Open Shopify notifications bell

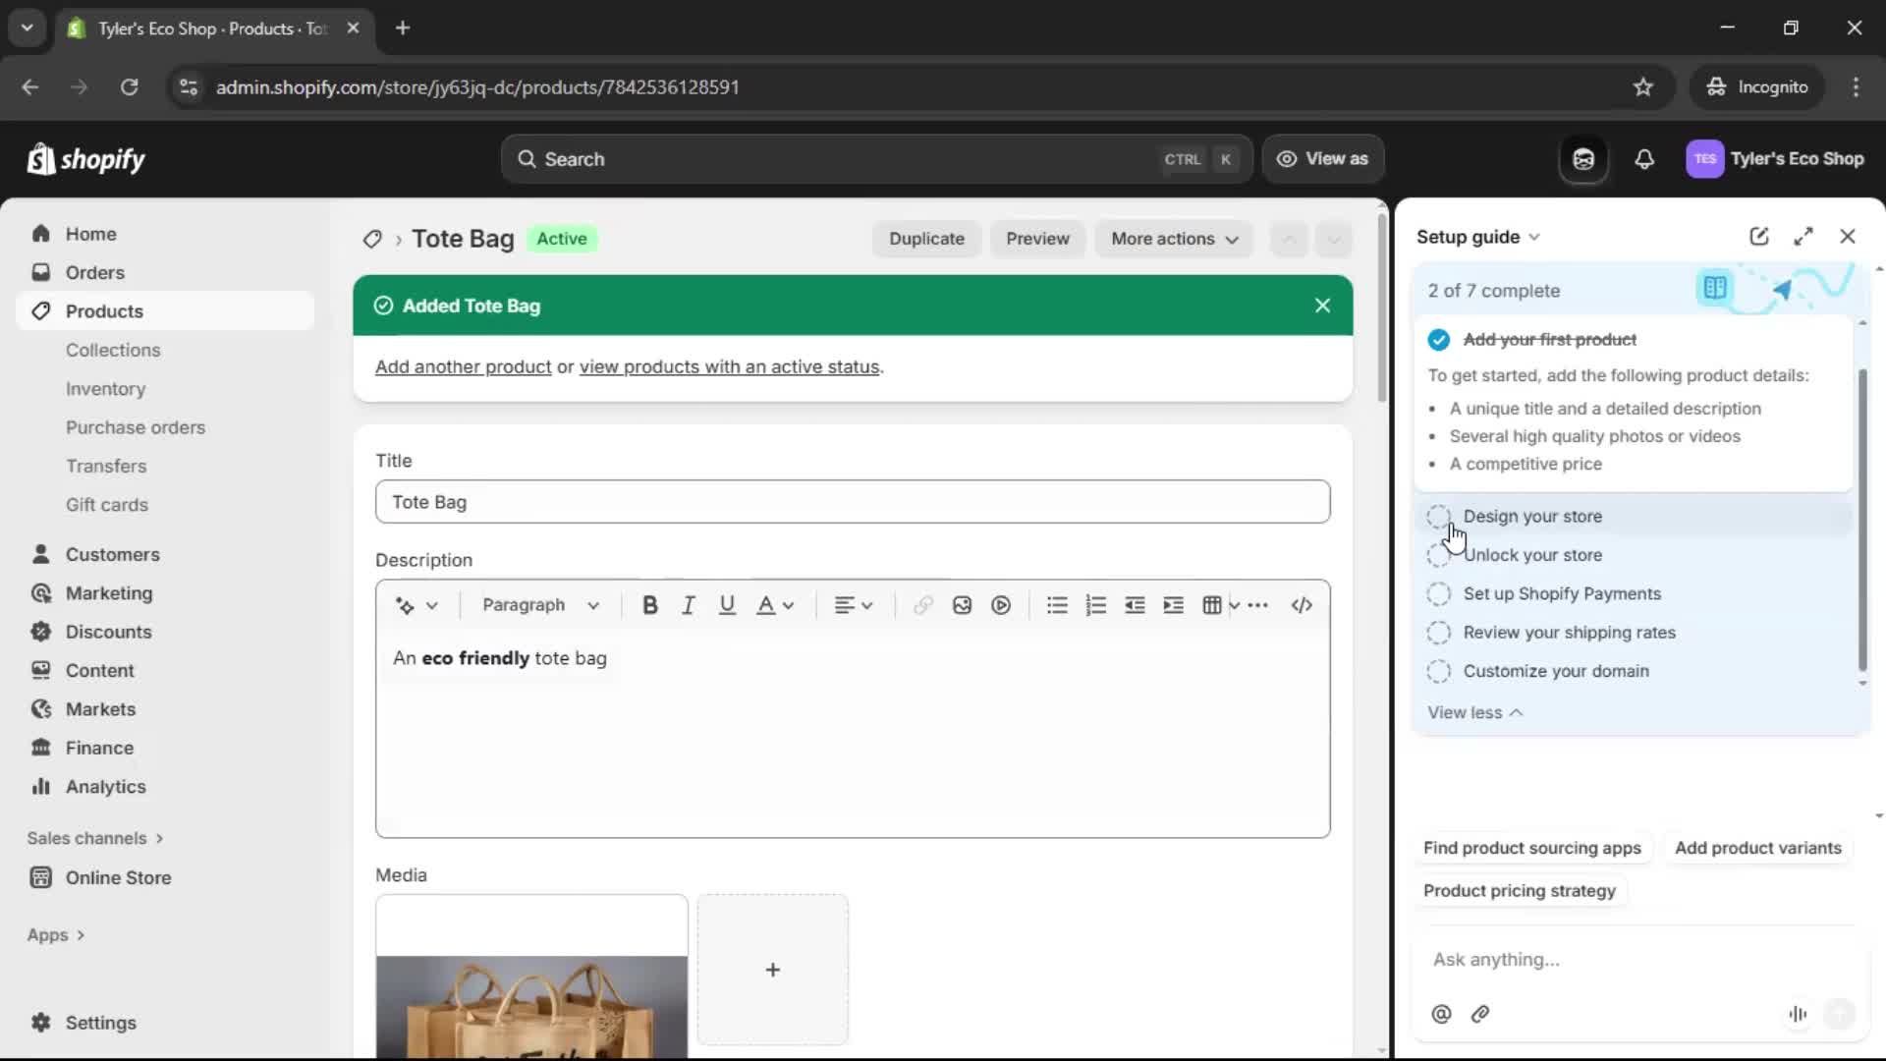[x=1645, y=158]
